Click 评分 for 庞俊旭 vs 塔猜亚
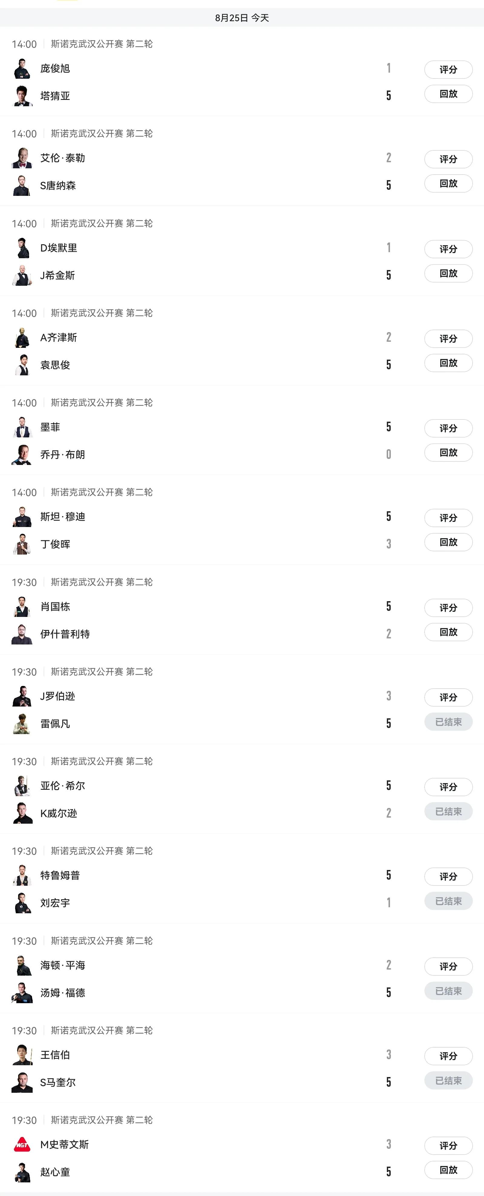This screenshot has width=484, height=1196. coord(448,70)
